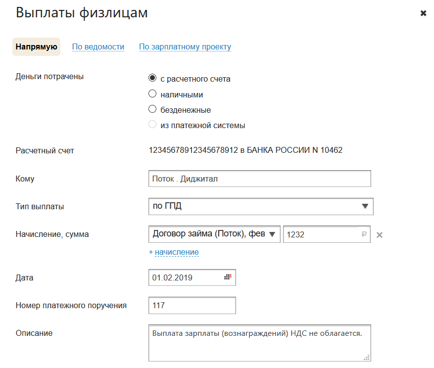The width and height of the screenshot is (434, 368).
Task: Click the 'Кому' recipient input field
Action: tap(259, 179)
